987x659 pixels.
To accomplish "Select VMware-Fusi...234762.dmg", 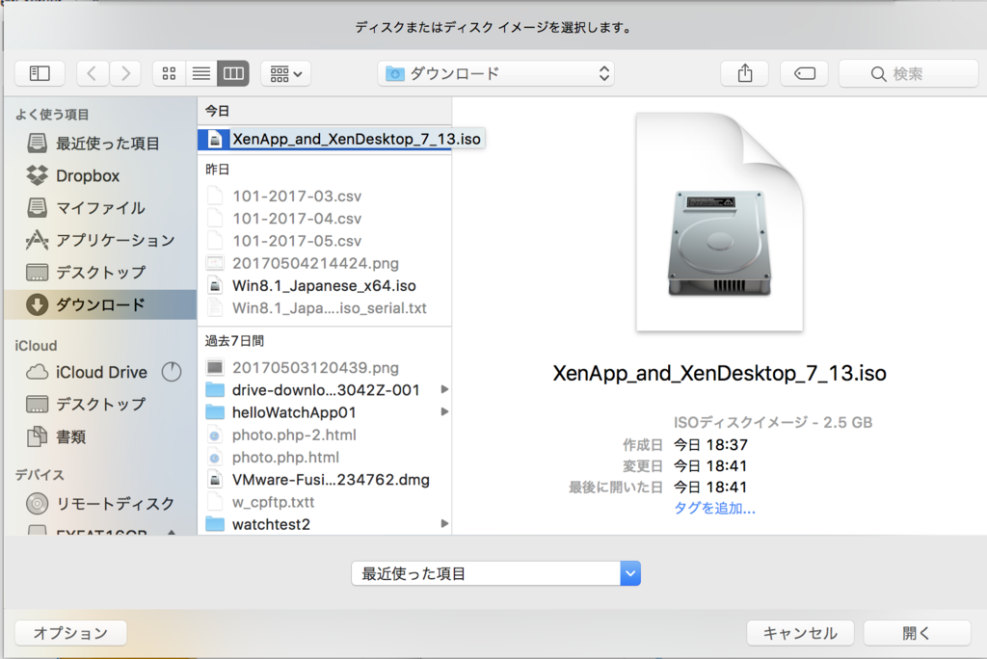I will point(325,480).
